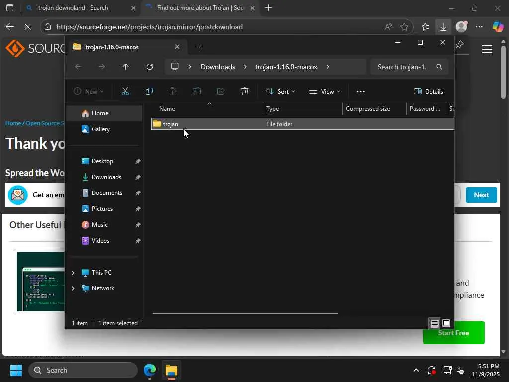The width and height of the screenshot is (509, 382).
Task: Click the Windows Start button
Action: (16, 370)
